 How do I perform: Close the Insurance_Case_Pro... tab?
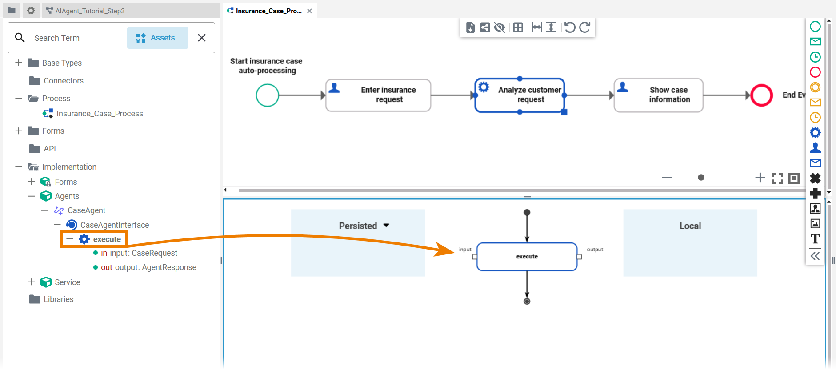pyautogui.click(x=309, y=11)
